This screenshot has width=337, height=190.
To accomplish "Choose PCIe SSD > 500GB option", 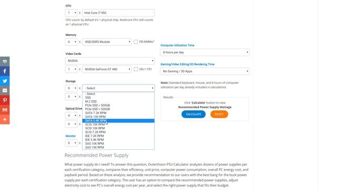I will coord(118,109).
